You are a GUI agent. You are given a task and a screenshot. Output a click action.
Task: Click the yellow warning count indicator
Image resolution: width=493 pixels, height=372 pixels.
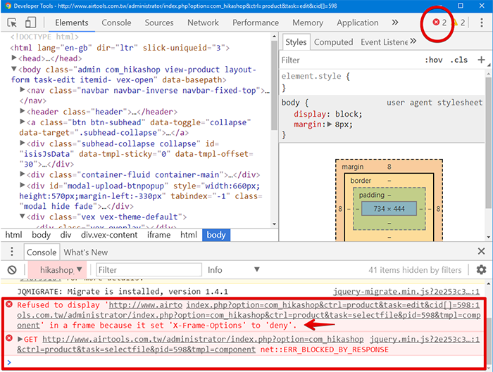[x=458, y=23]
